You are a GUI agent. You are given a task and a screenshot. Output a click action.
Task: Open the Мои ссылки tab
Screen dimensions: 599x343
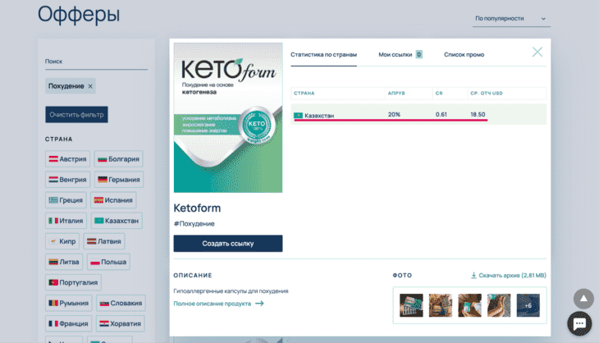click(395, 55)
